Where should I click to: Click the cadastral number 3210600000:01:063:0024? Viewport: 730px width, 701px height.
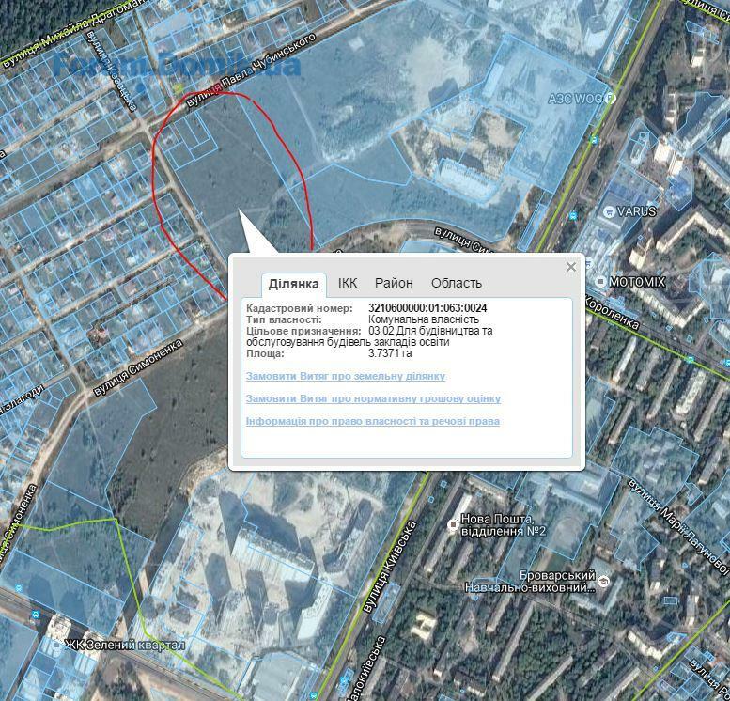click(427, 308)
